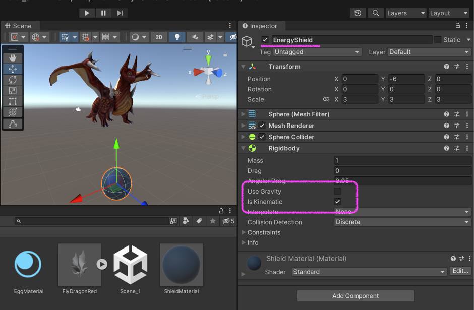Toggle the Static checkbox for EnergyShield
The image size is (474, 310).
[438, 40]
